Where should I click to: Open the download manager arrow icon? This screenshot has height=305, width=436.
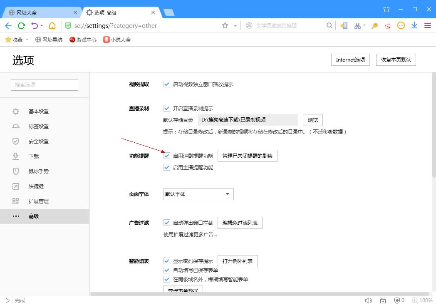click(x=414, y=26)
